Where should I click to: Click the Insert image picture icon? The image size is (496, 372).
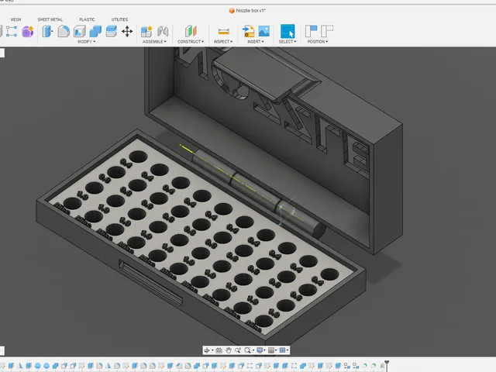pyautogui.click(x=263, y=31)
